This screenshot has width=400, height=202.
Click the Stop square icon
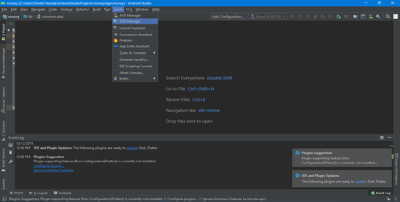(346, 17)
